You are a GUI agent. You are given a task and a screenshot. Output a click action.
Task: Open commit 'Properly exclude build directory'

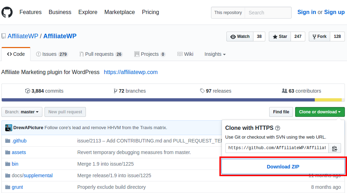coord(111,187)
